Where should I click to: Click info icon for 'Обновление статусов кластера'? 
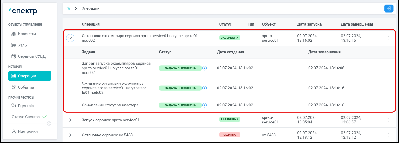[x=204, y=105]
